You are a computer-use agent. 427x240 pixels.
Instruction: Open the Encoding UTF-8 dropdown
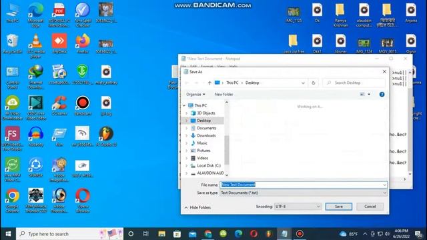click(298, 207)
